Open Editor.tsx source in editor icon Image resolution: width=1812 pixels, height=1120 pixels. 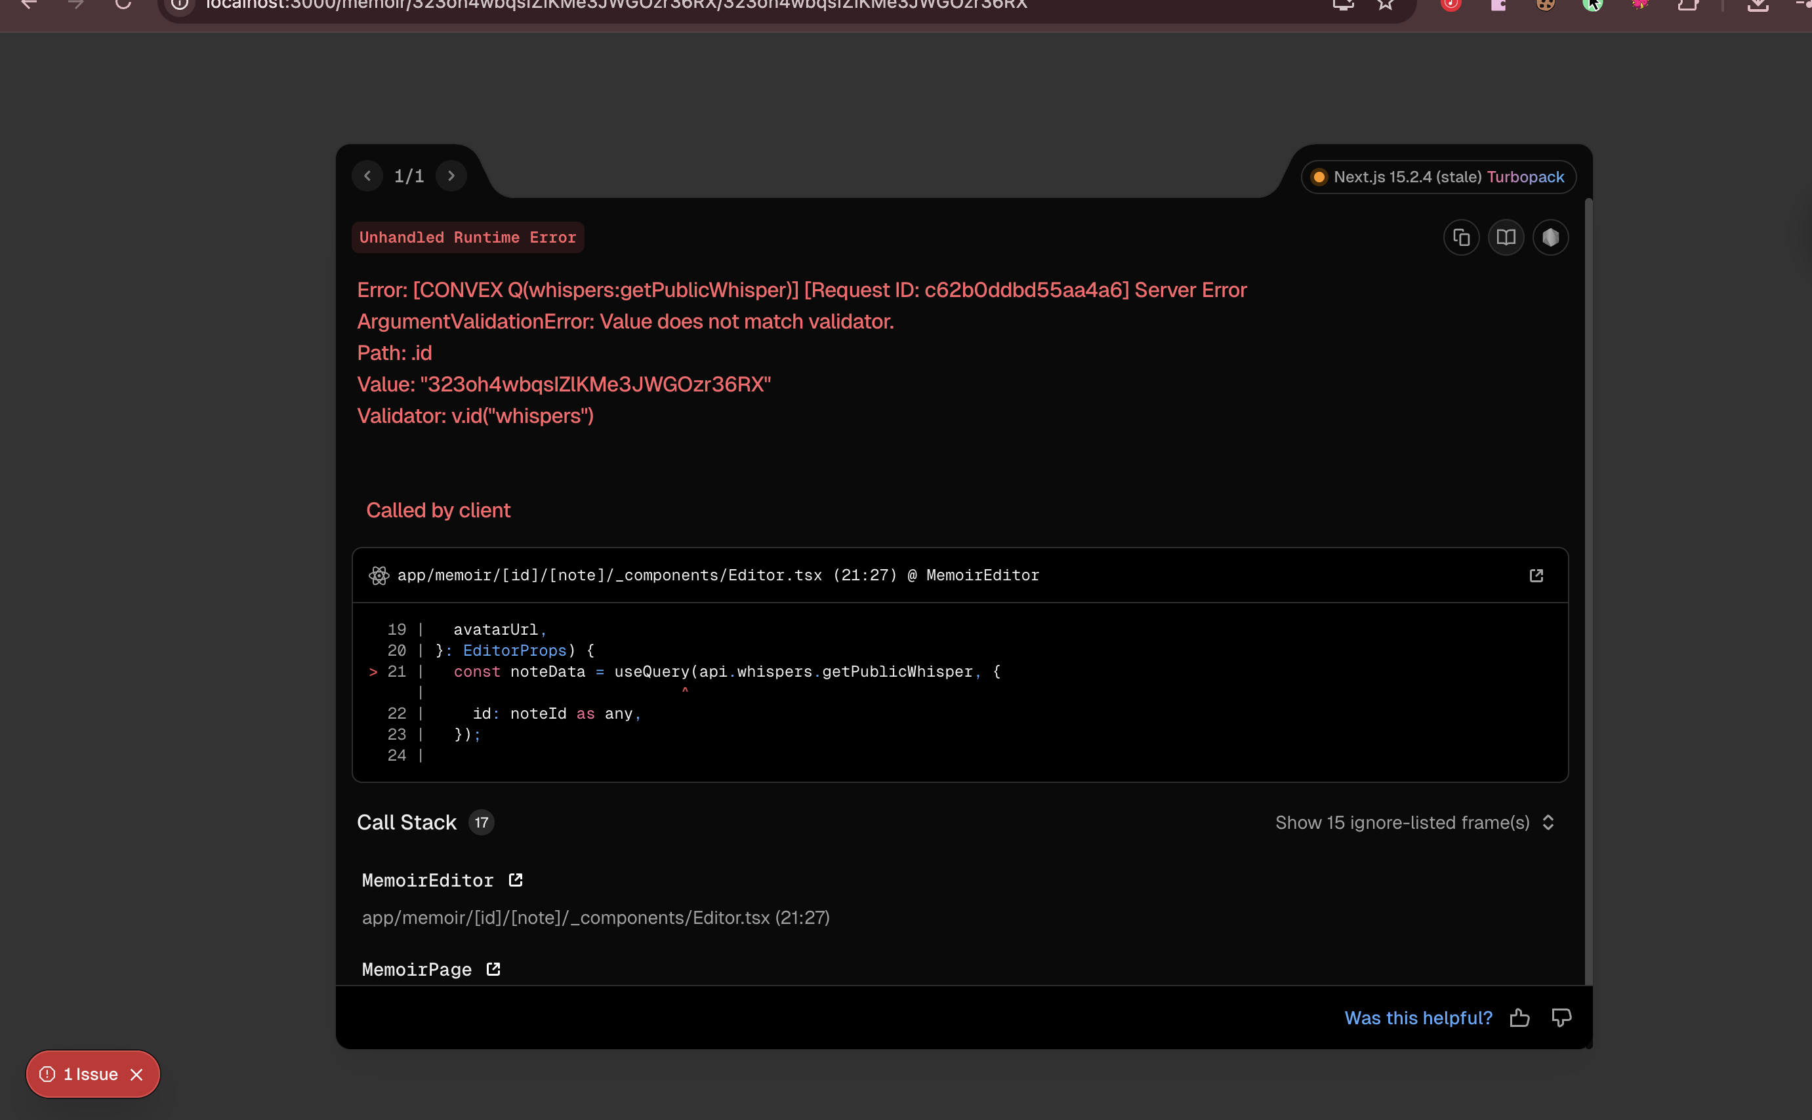click(1536, 576)
